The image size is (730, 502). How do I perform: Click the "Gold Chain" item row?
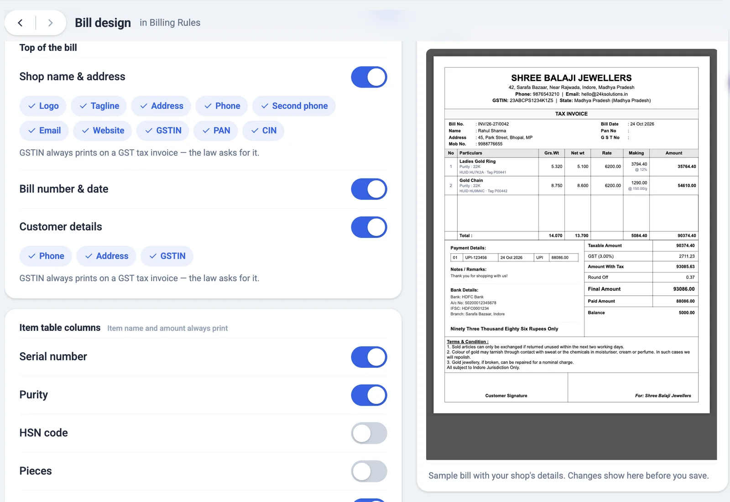pyautogui.click(x=571, y=186)
